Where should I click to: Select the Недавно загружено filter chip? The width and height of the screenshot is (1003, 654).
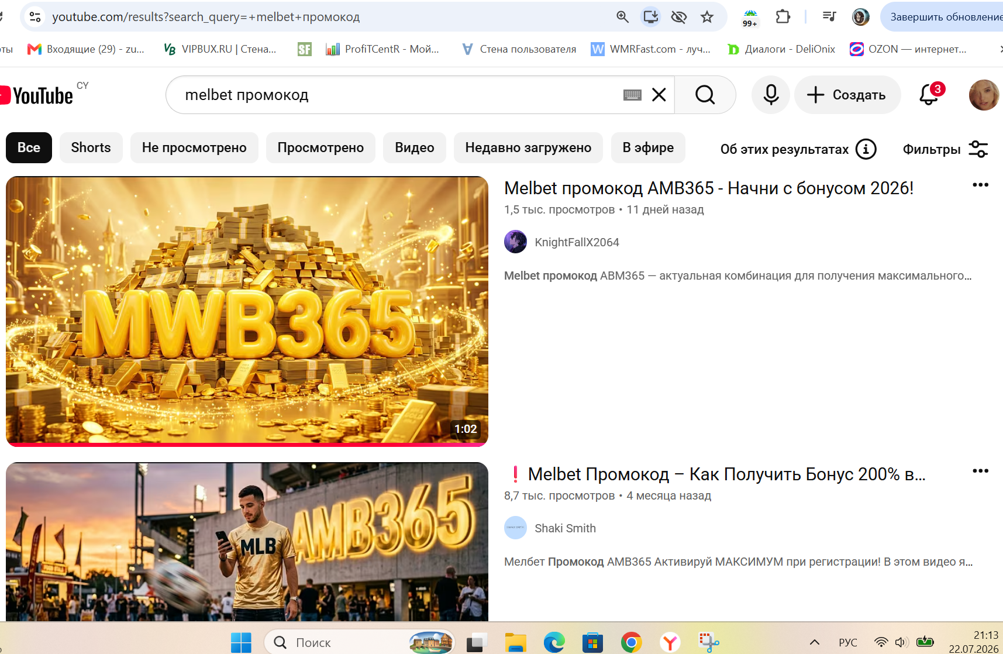528,147
